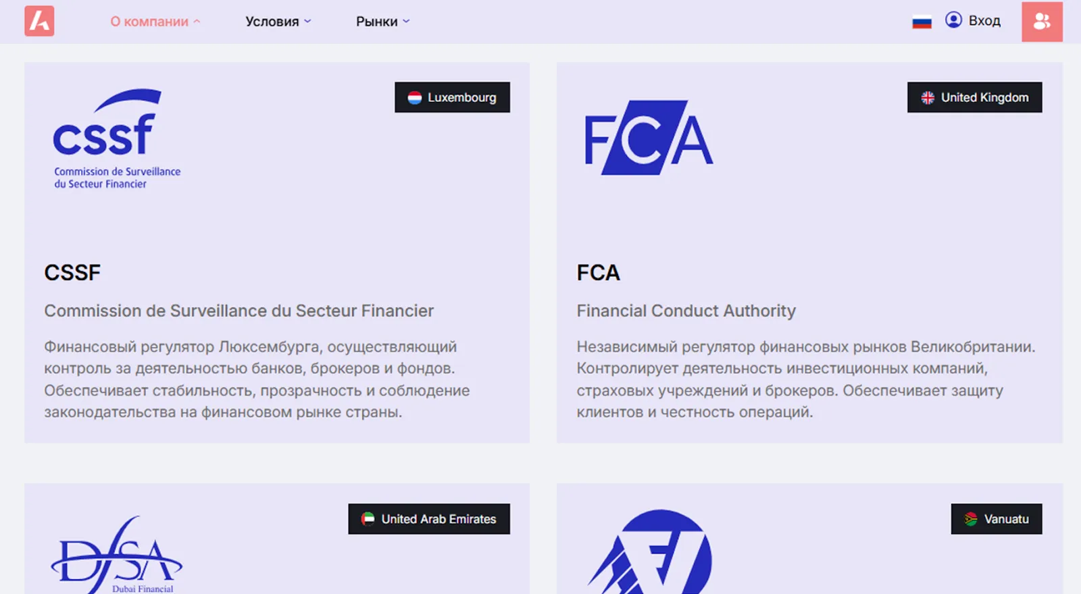Click the red registration icon button
Image resolution: width=1081 pixels, height=594 pixels.
[1042, 22]
